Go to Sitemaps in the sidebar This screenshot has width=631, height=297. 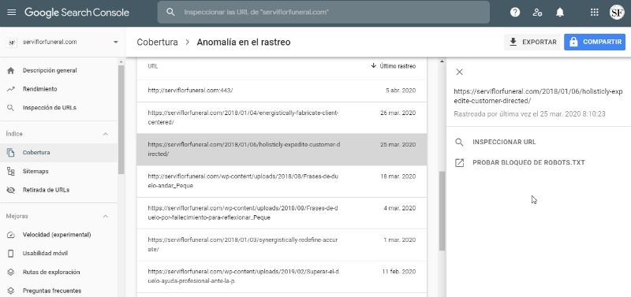click(35, 171)
